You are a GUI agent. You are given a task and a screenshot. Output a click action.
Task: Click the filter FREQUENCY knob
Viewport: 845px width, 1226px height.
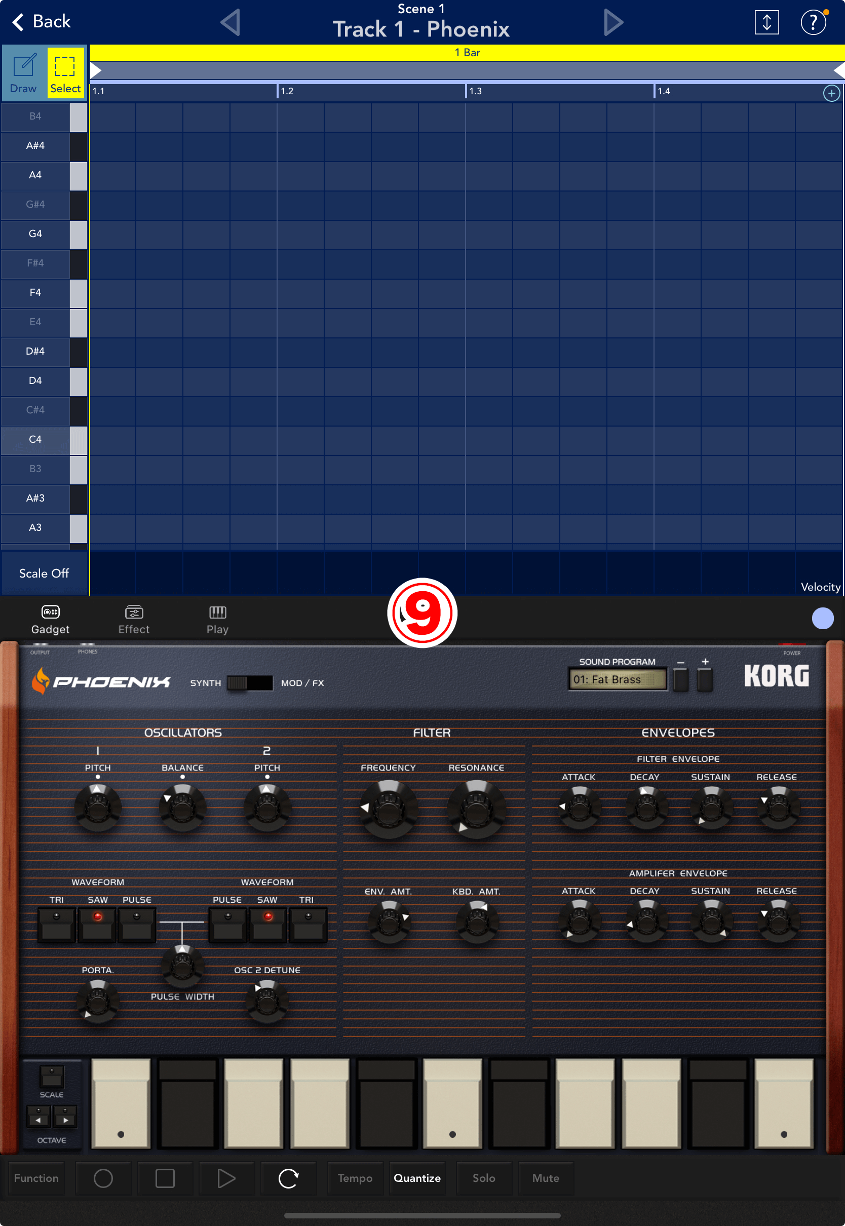coord(389,809)
